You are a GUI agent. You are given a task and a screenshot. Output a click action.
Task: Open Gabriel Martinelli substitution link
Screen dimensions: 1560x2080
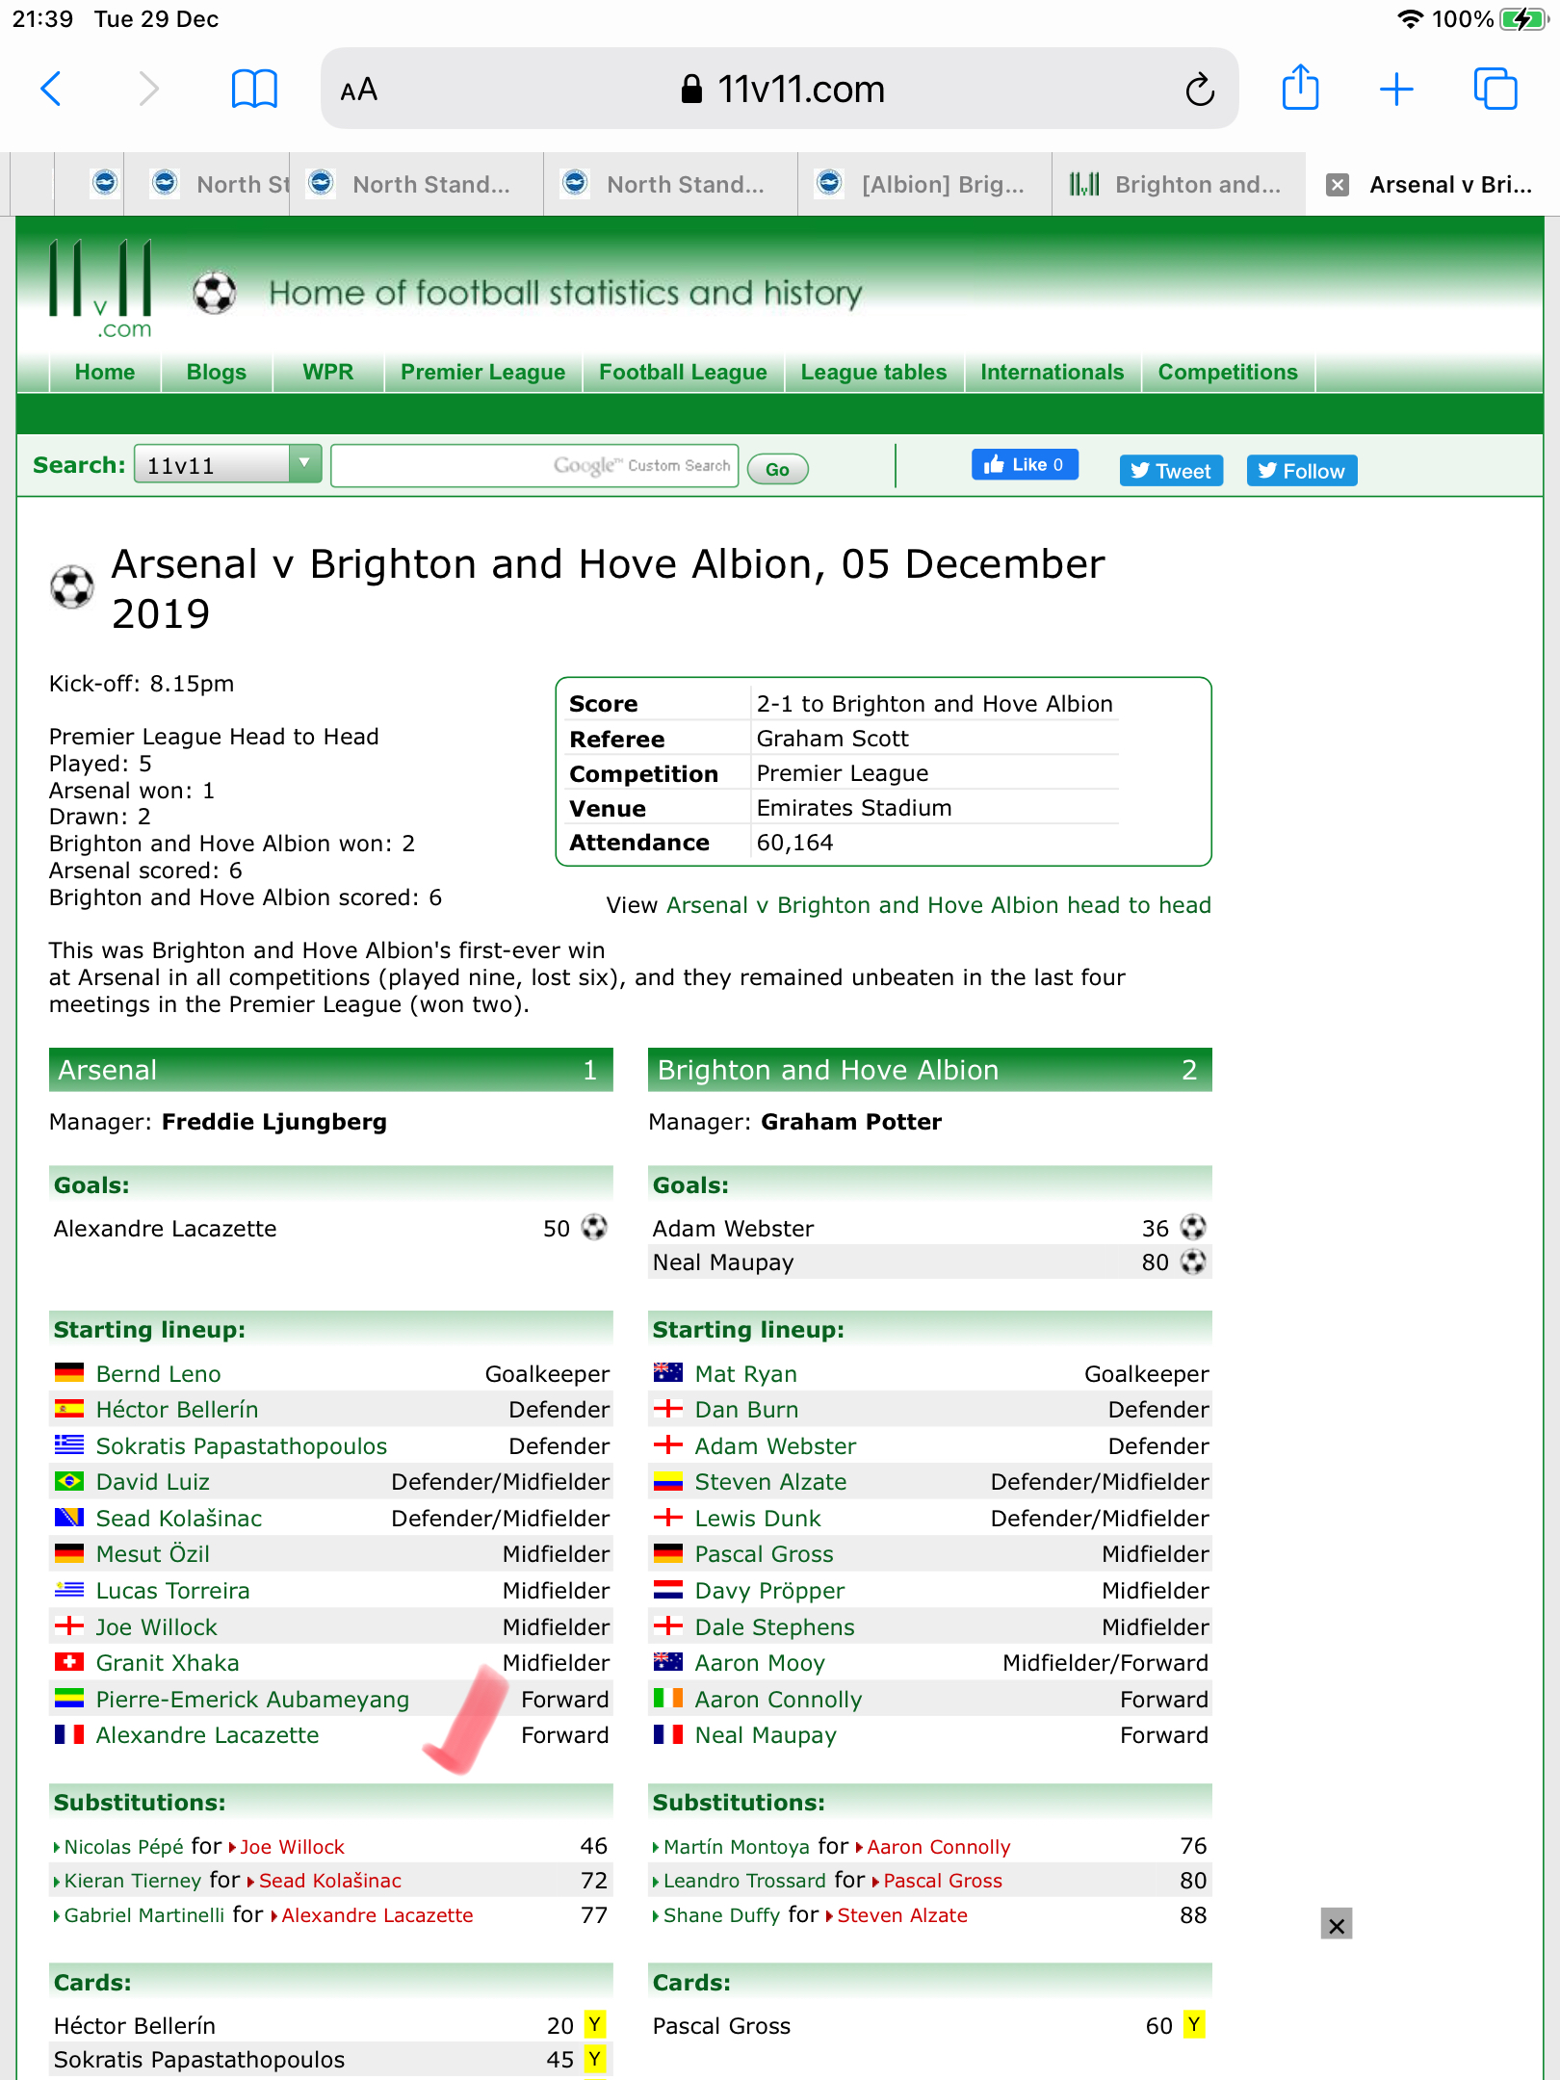pyautogui.click(x=143, y=1915)
